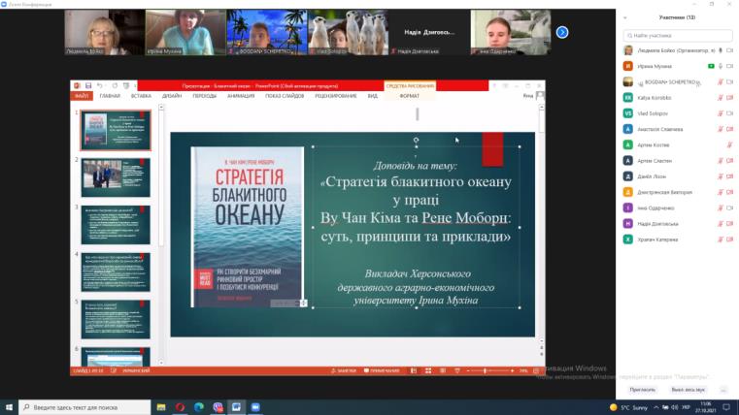This screenshot has width=739, height=415.
Task: Switch to Normal view icon in status bar
Action: coord(414,370)
